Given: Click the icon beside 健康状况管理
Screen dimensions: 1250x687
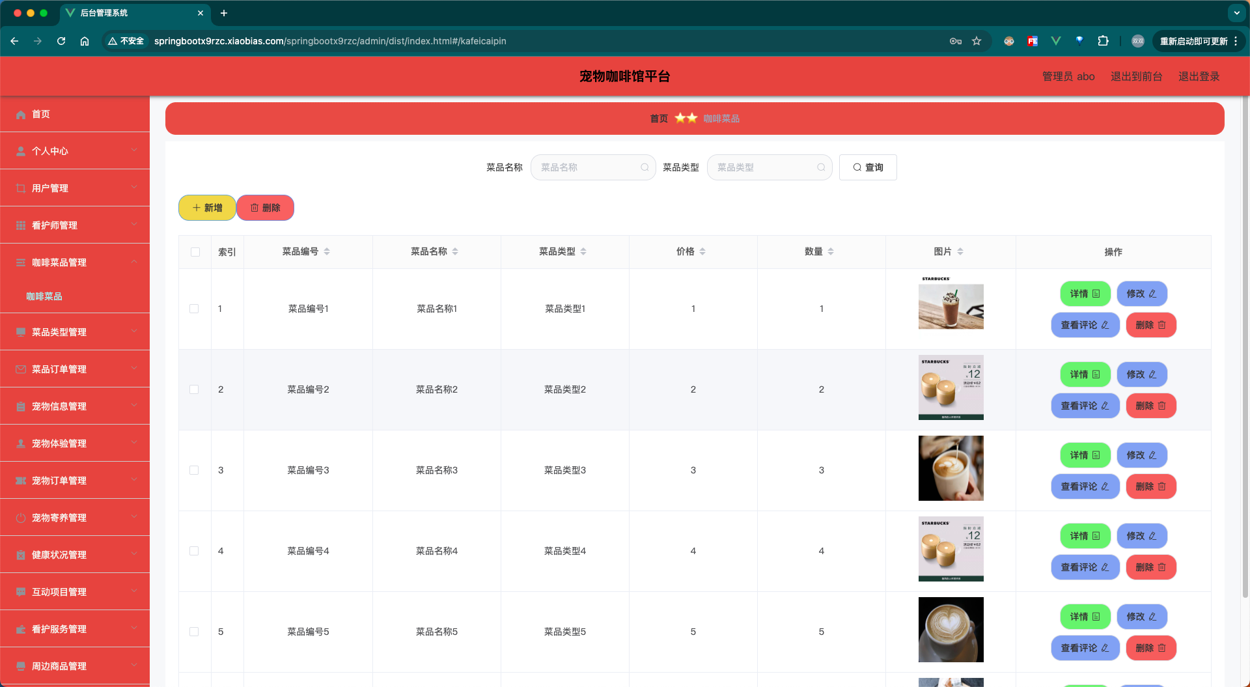Looking at the screenshot, I should tap(21, 555).
